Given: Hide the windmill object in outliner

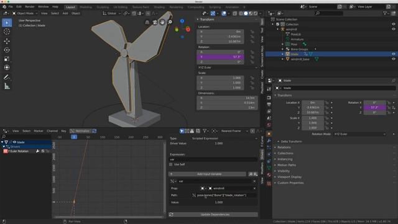Looking at the screenshot, I should [x=393, y=29].
